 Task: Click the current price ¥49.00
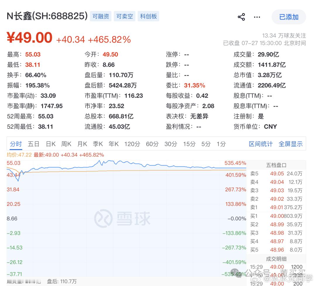tap(30, 38)
